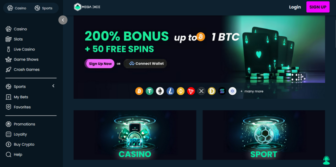The image size is (336, 167).
Task: Switch to the Casino tab at top
Action: 17,8
